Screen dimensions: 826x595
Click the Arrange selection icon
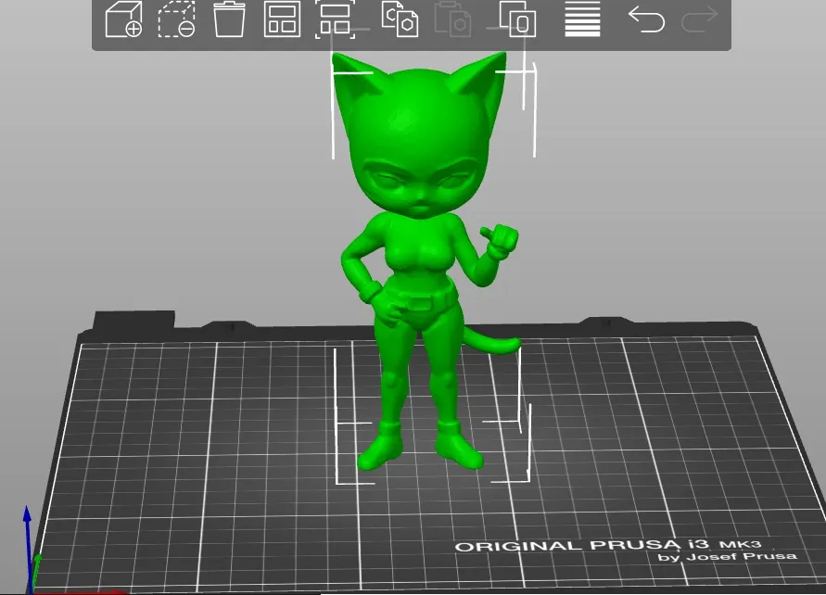point(335,19)
